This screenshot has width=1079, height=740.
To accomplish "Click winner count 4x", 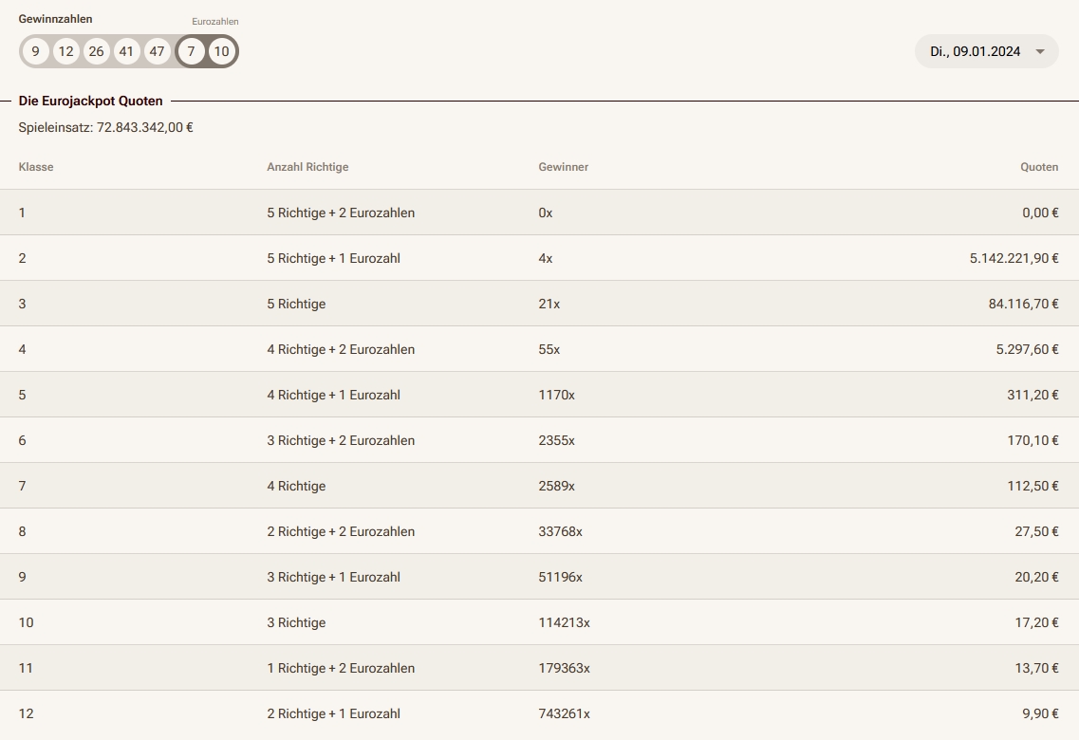I will pyautogui.click(x=546, y=259).
